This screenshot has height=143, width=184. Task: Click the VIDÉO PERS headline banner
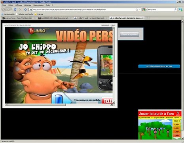pyautogui.click(x=84, y=35)
